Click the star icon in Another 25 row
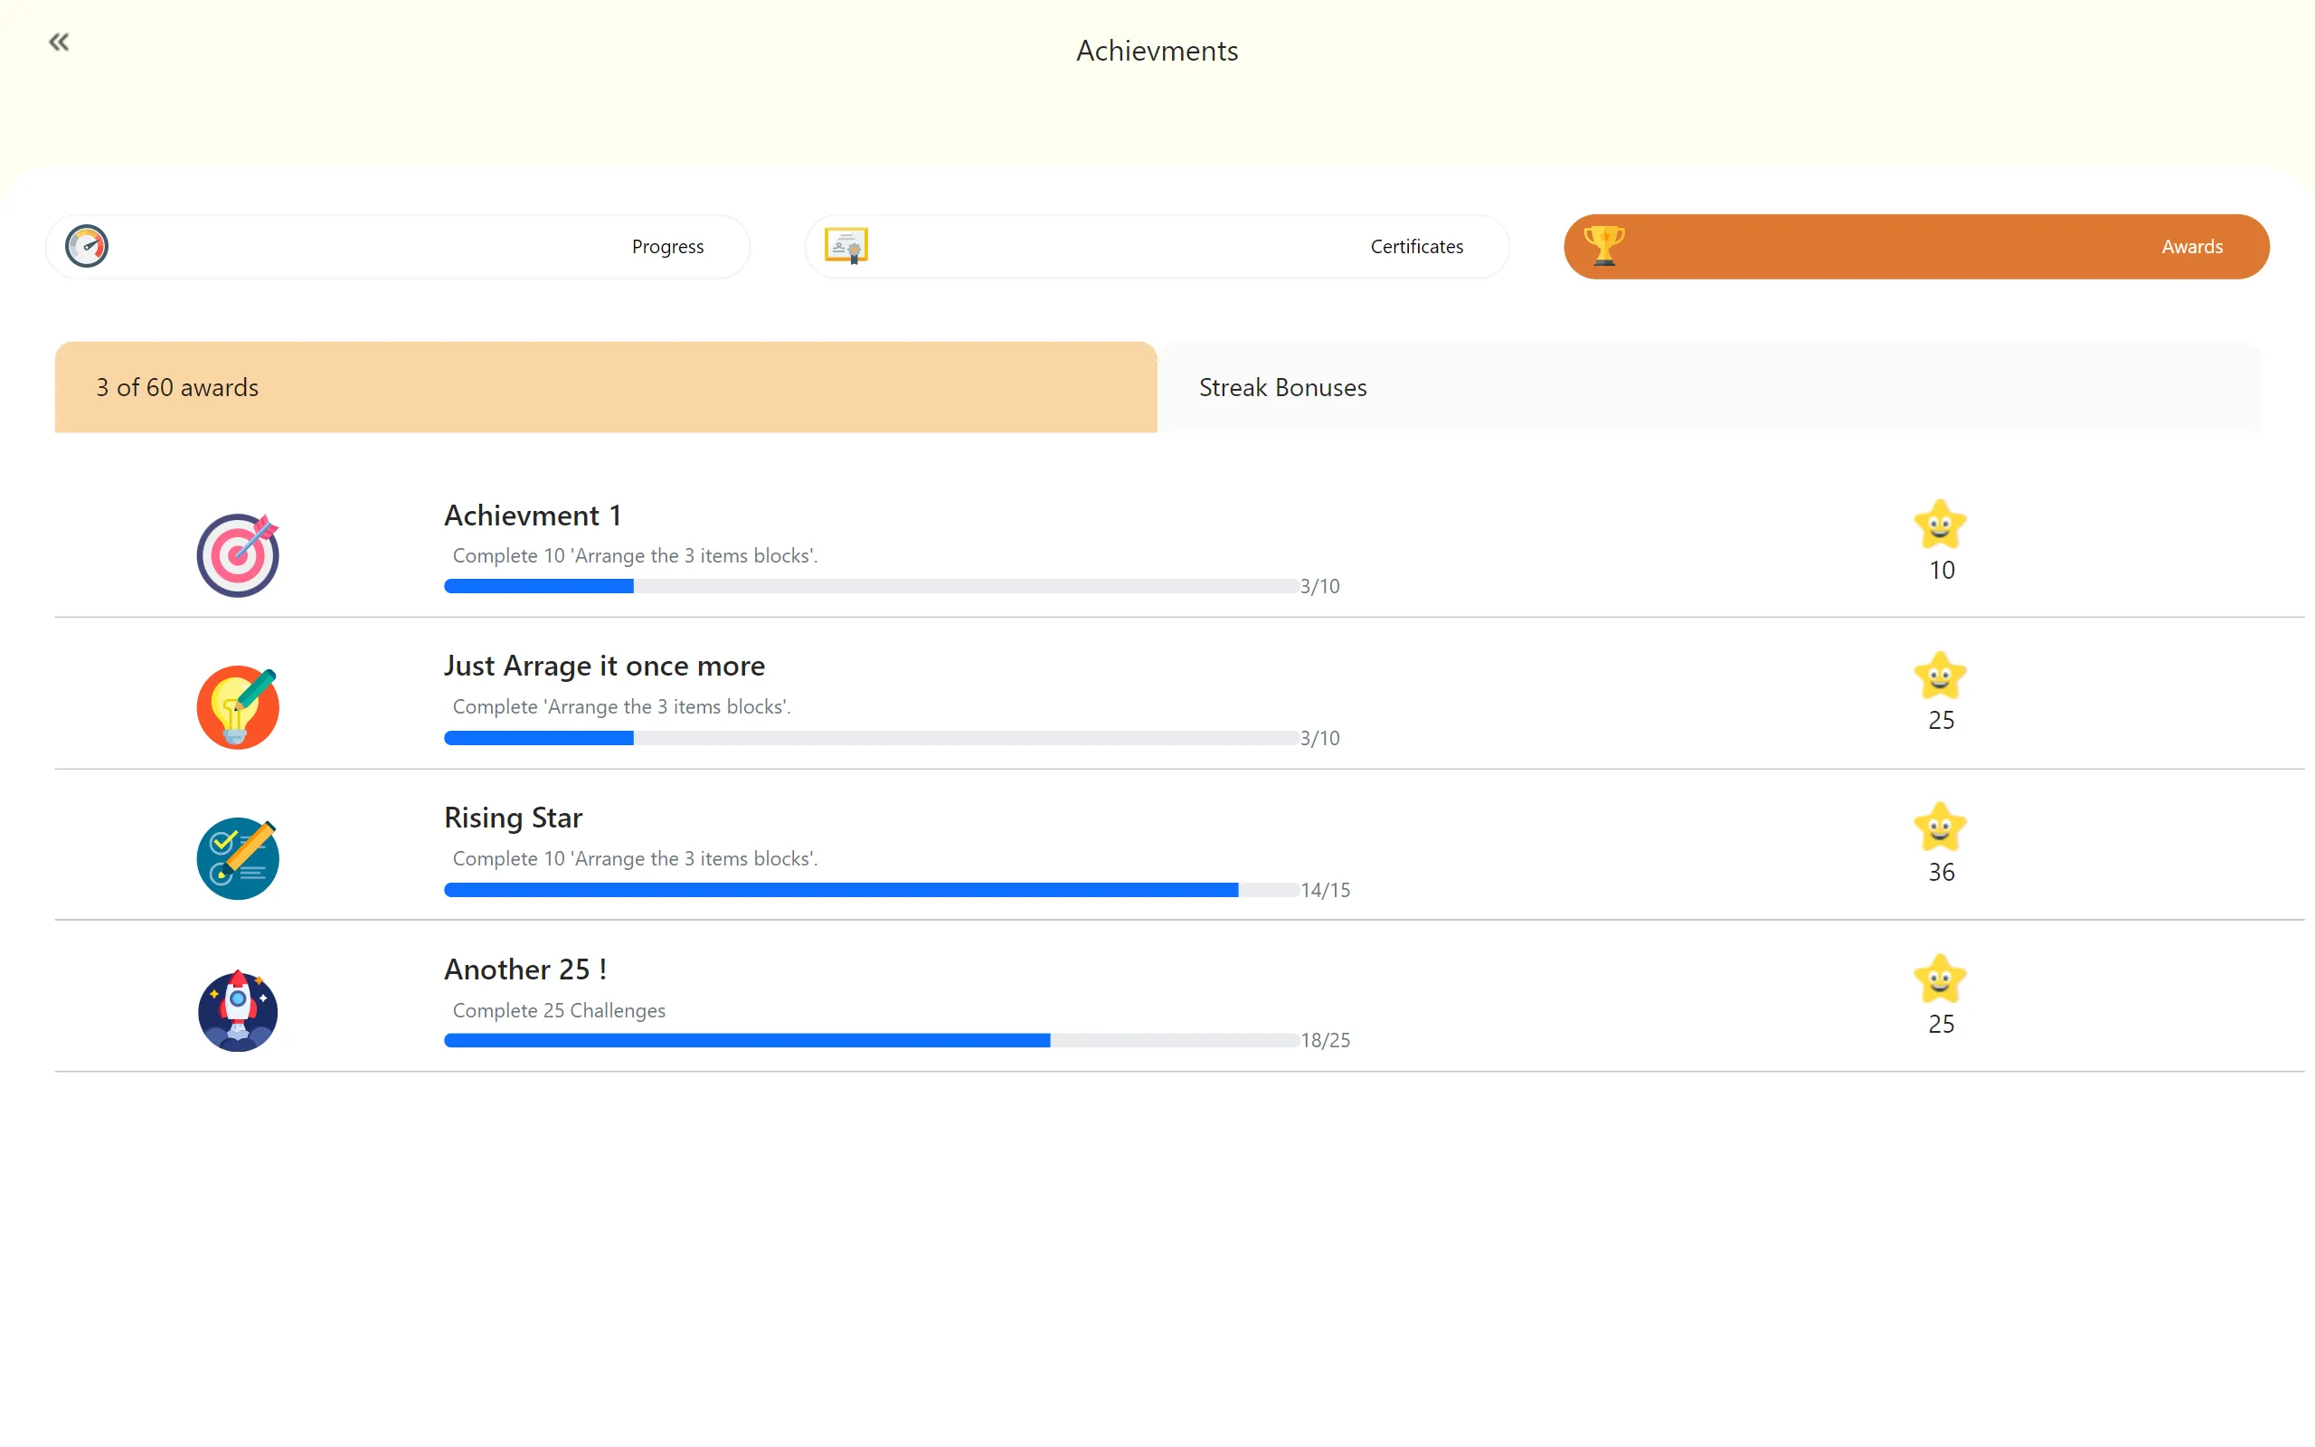 click(1940, 979)
